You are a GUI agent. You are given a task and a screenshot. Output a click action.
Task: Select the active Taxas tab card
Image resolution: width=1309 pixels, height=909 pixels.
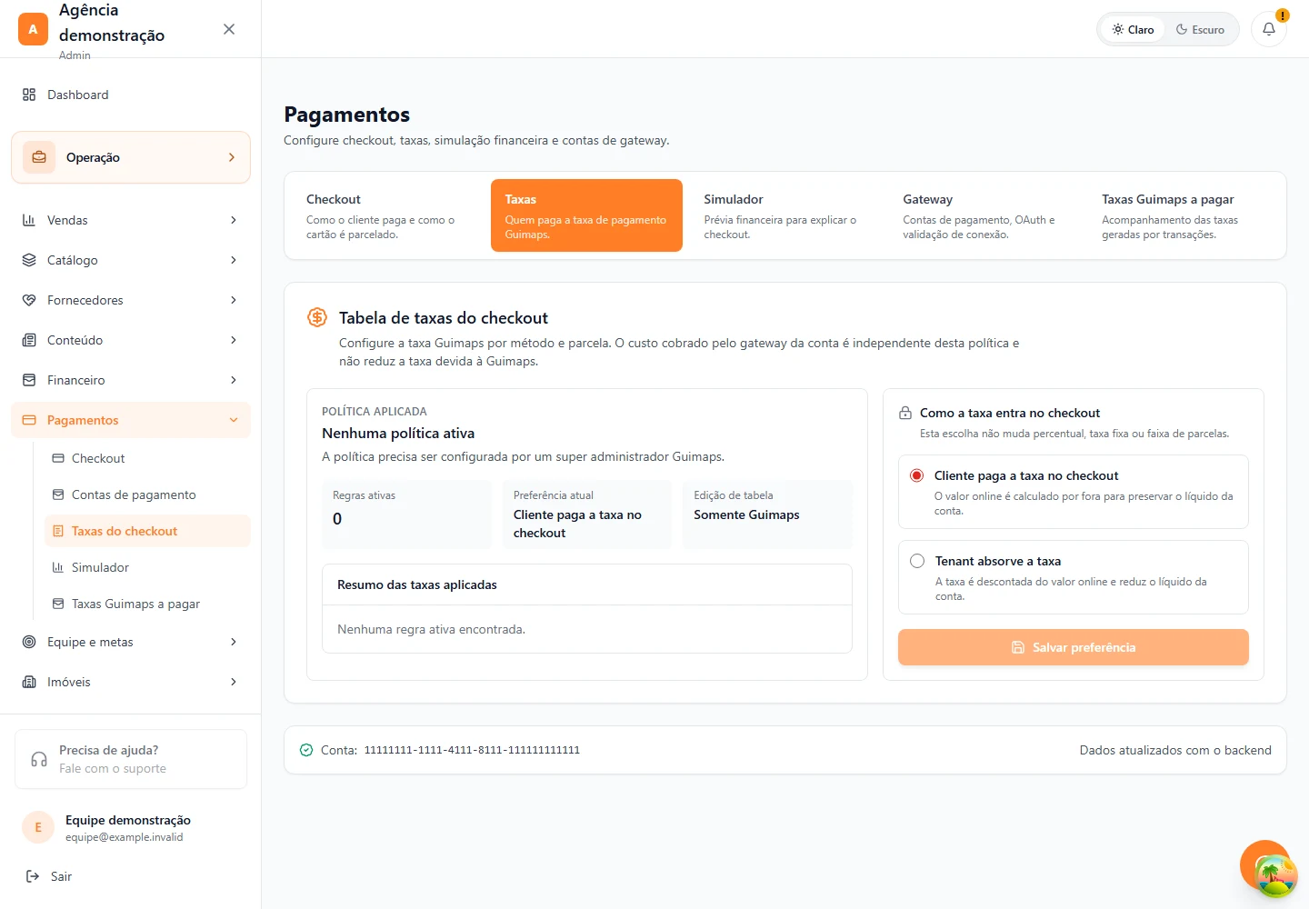click(x=586, y=215)
